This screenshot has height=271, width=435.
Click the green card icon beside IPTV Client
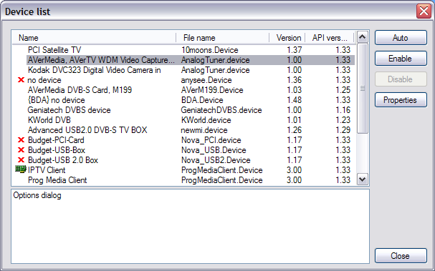coord(21,169)
